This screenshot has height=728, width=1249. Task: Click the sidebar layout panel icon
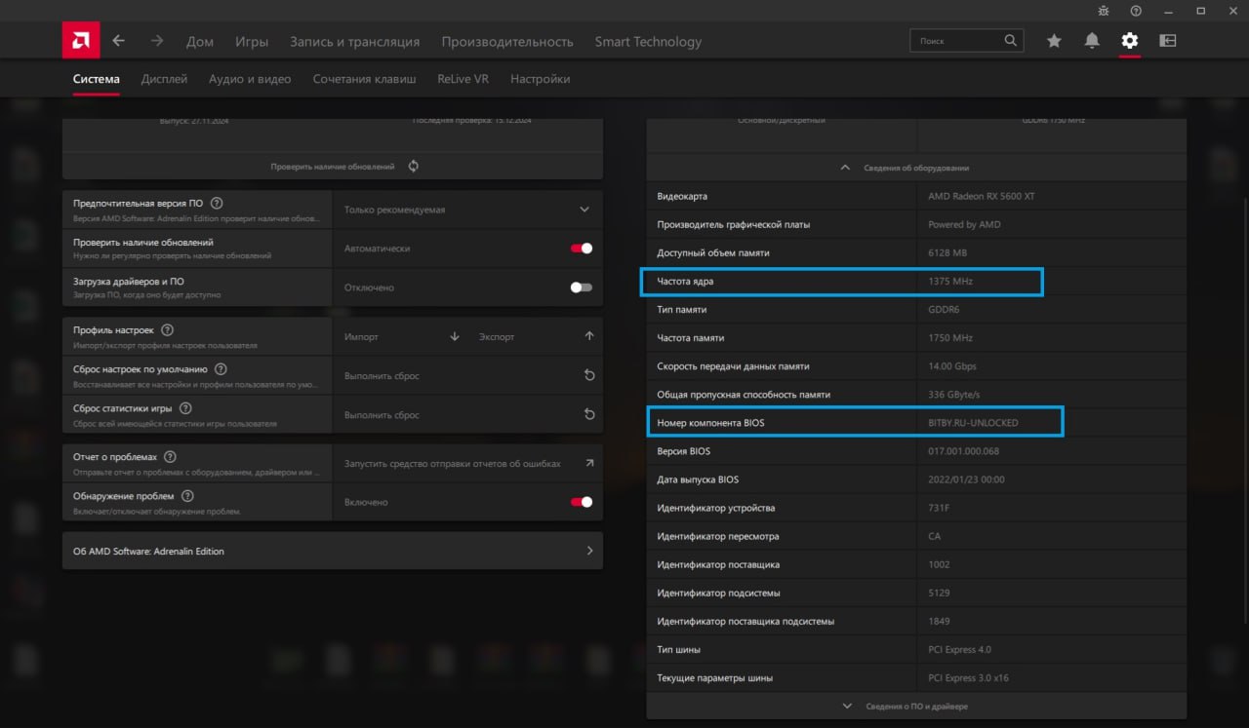click(1167, 41)
